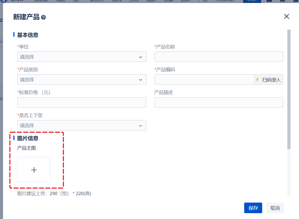Focus the 标准价格（元） input field
Image resolution: width=299 pixels, height=219 pixels.
tap(82, 102)
